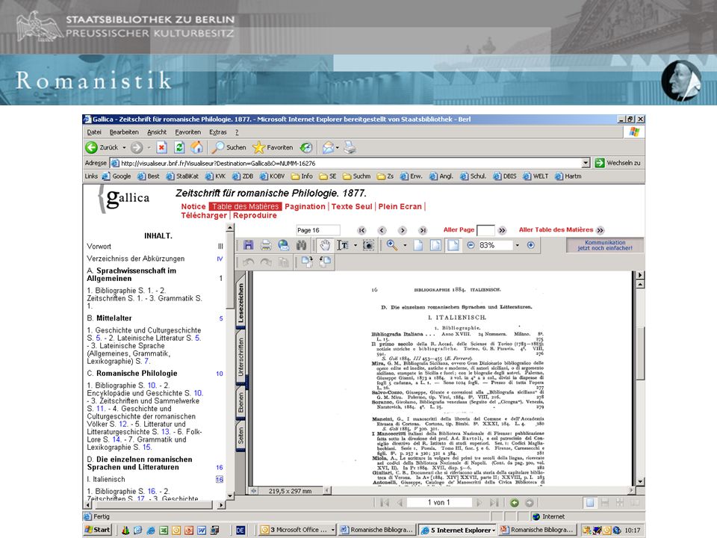Switch to the Ebenen side tab
717x538 pixels.
(240, 403)
